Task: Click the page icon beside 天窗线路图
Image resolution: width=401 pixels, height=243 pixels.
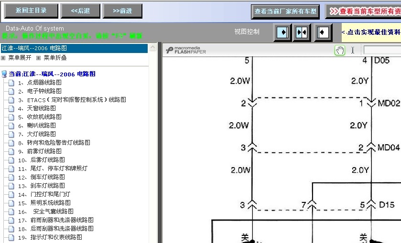Action: 11,108
